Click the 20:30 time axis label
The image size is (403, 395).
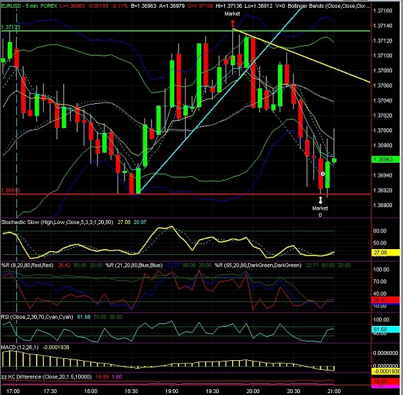(293, 391)
